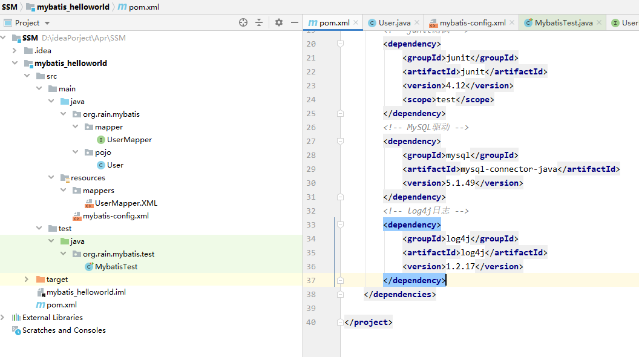Collapse the test folder
Image resolution: width=639 pixels, height=357 pixels.
[x=39, y=228]
